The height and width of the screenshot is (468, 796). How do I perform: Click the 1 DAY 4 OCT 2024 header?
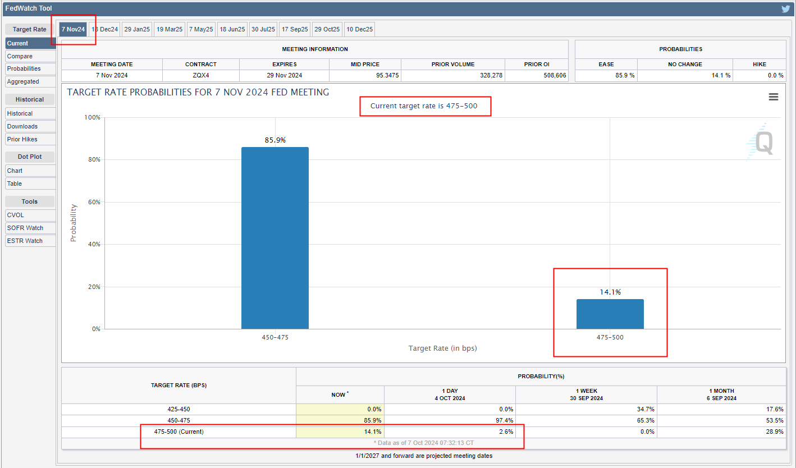(450, 394)
